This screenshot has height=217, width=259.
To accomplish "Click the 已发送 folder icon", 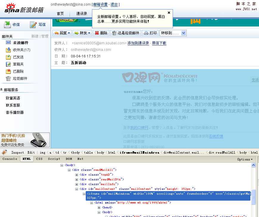I will [8, 57].
